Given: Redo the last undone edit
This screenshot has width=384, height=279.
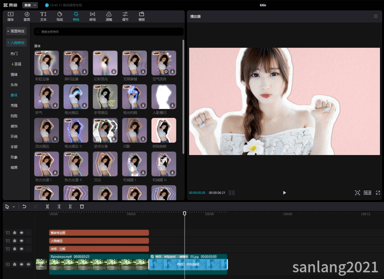Looking at the screenshot, I should point(36,207).
